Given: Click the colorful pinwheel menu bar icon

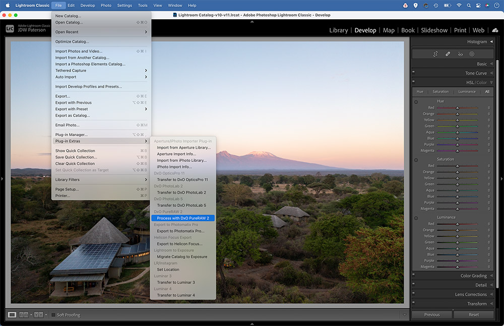Looking at the screenshot, I should [x=487, y=6].
